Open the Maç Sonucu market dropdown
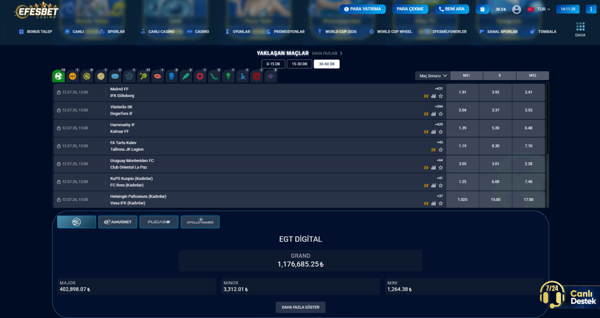 click(433, 75)
